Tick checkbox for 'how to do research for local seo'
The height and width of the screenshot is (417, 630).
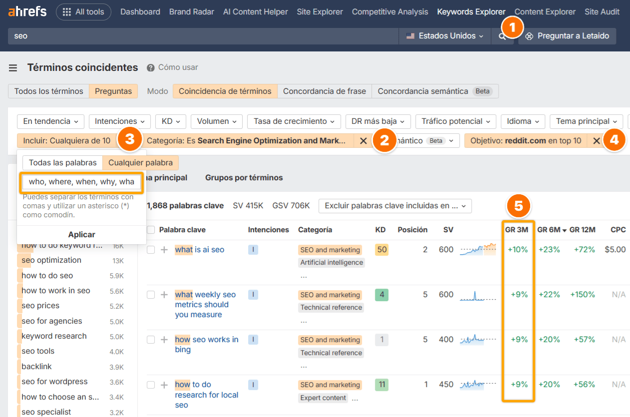(151, 385)
